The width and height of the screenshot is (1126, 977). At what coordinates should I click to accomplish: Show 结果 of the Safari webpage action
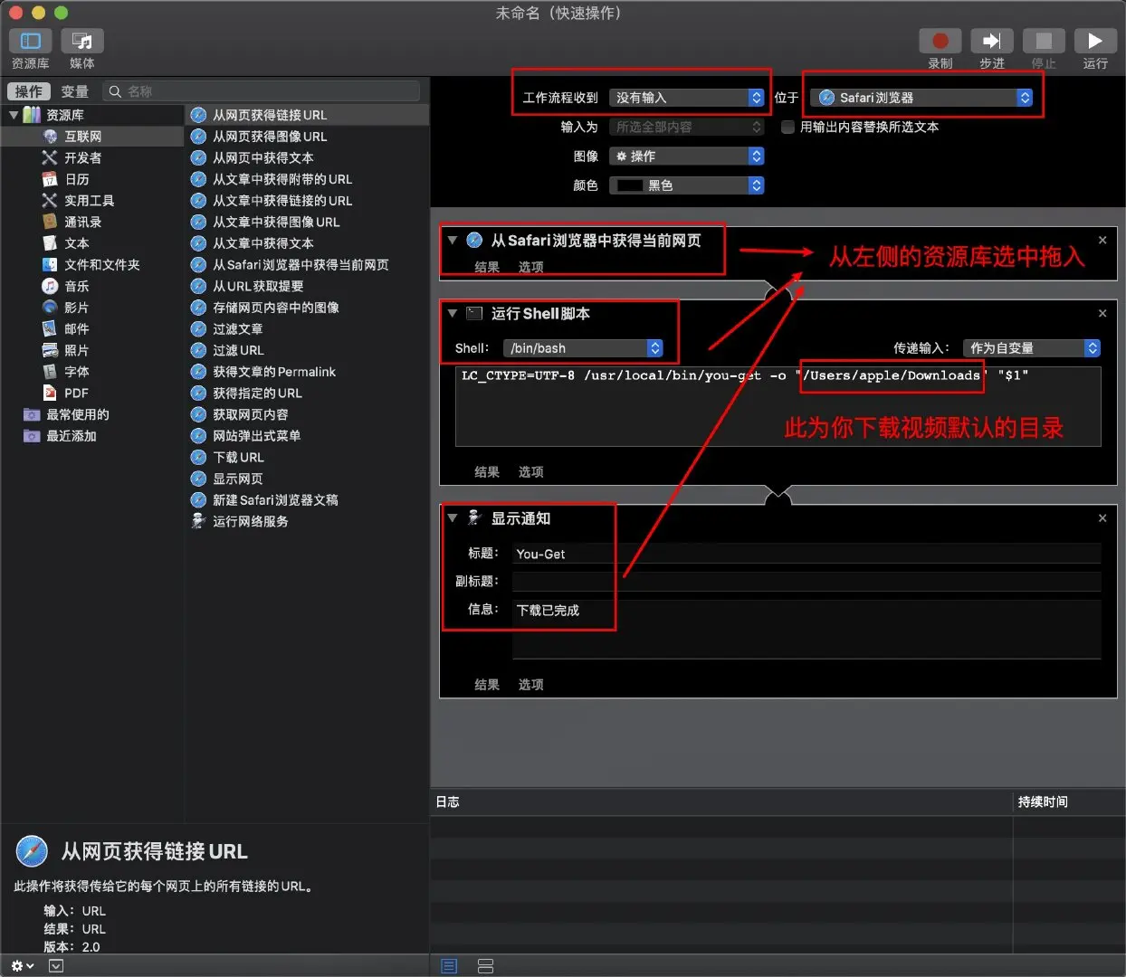(487, 267)
